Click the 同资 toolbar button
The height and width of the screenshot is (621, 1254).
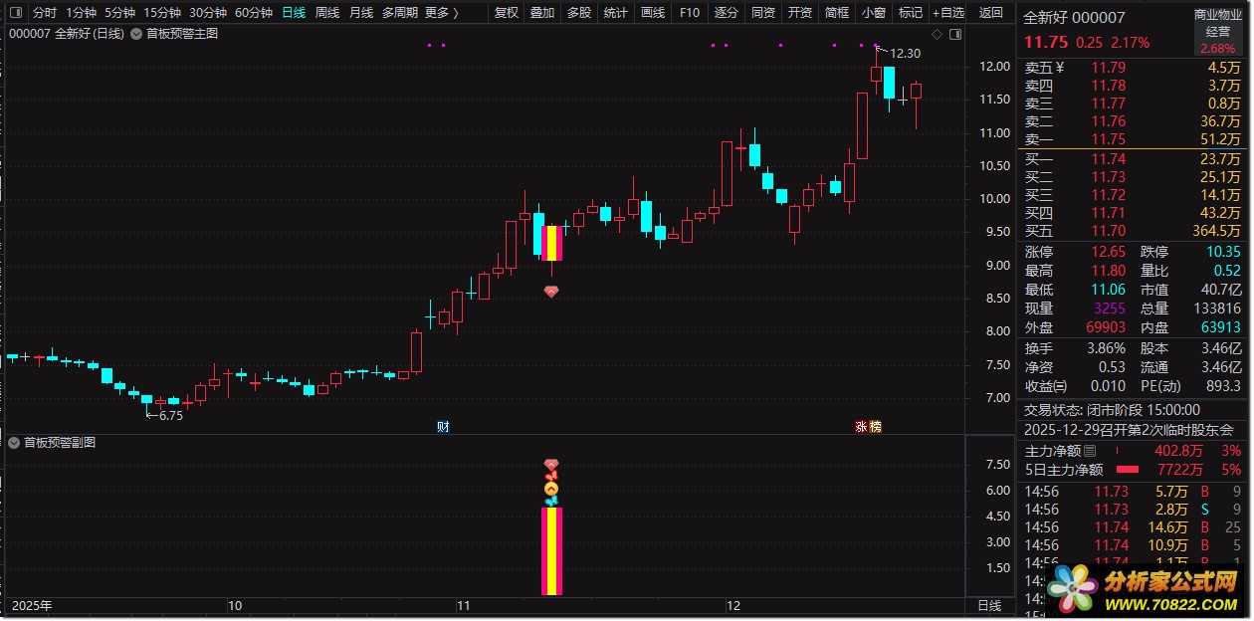point(763,13)
